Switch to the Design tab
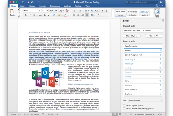Viewport: 173px width, 116px height. (33, 6)
